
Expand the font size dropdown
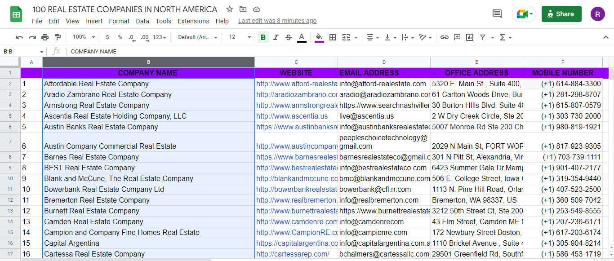click(x=240, y=37)
